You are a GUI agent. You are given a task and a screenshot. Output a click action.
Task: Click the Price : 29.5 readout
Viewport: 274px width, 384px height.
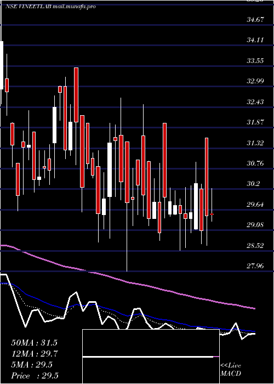coord(35,376)
